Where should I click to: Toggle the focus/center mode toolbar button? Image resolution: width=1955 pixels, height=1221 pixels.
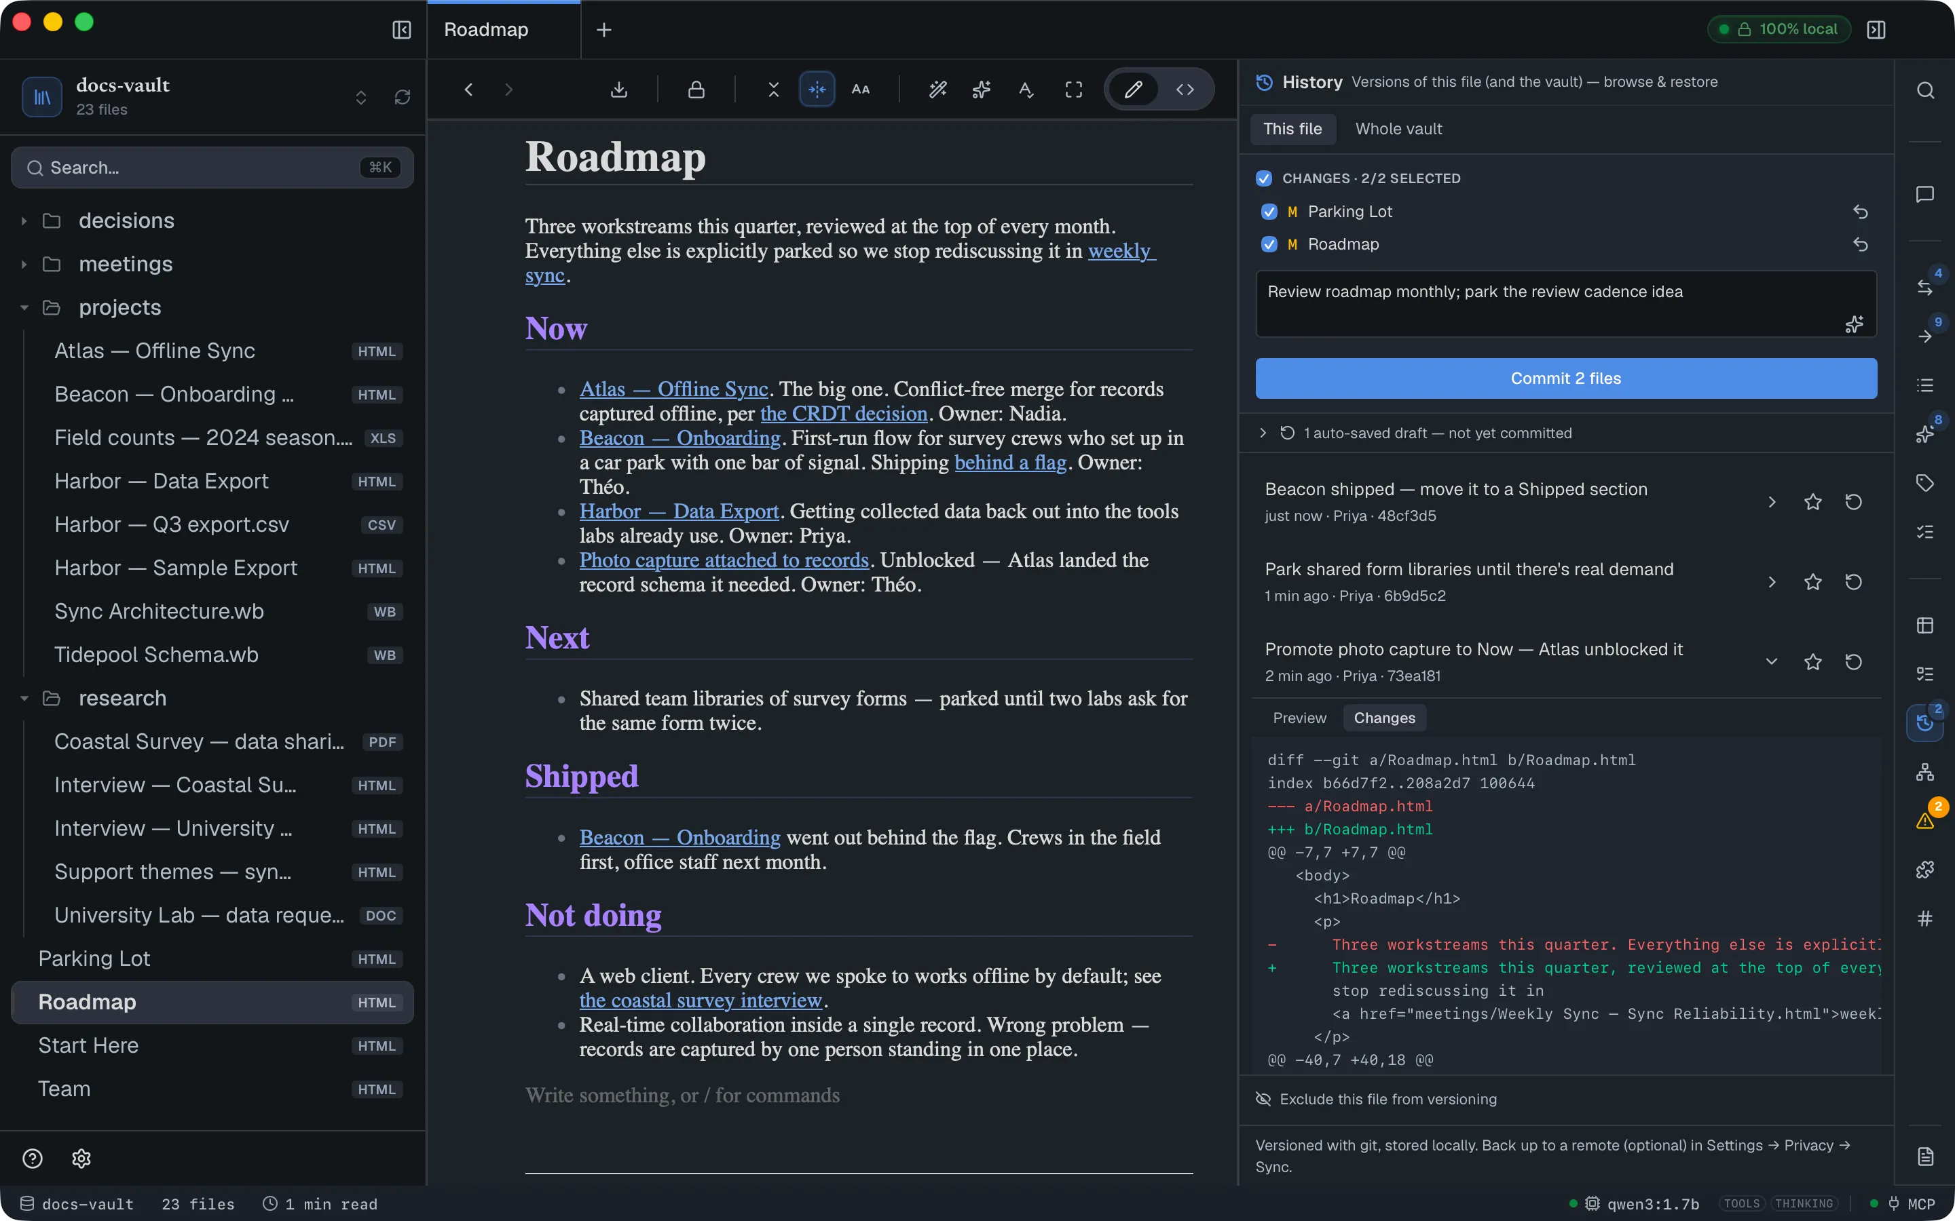(x=817, y=90)
